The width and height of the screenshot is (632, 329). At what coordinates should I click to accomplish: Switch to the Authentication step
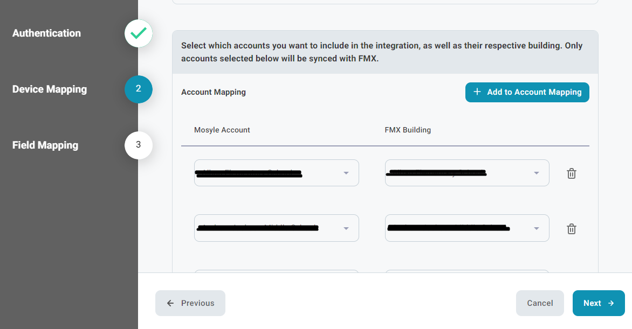(46, 33)
